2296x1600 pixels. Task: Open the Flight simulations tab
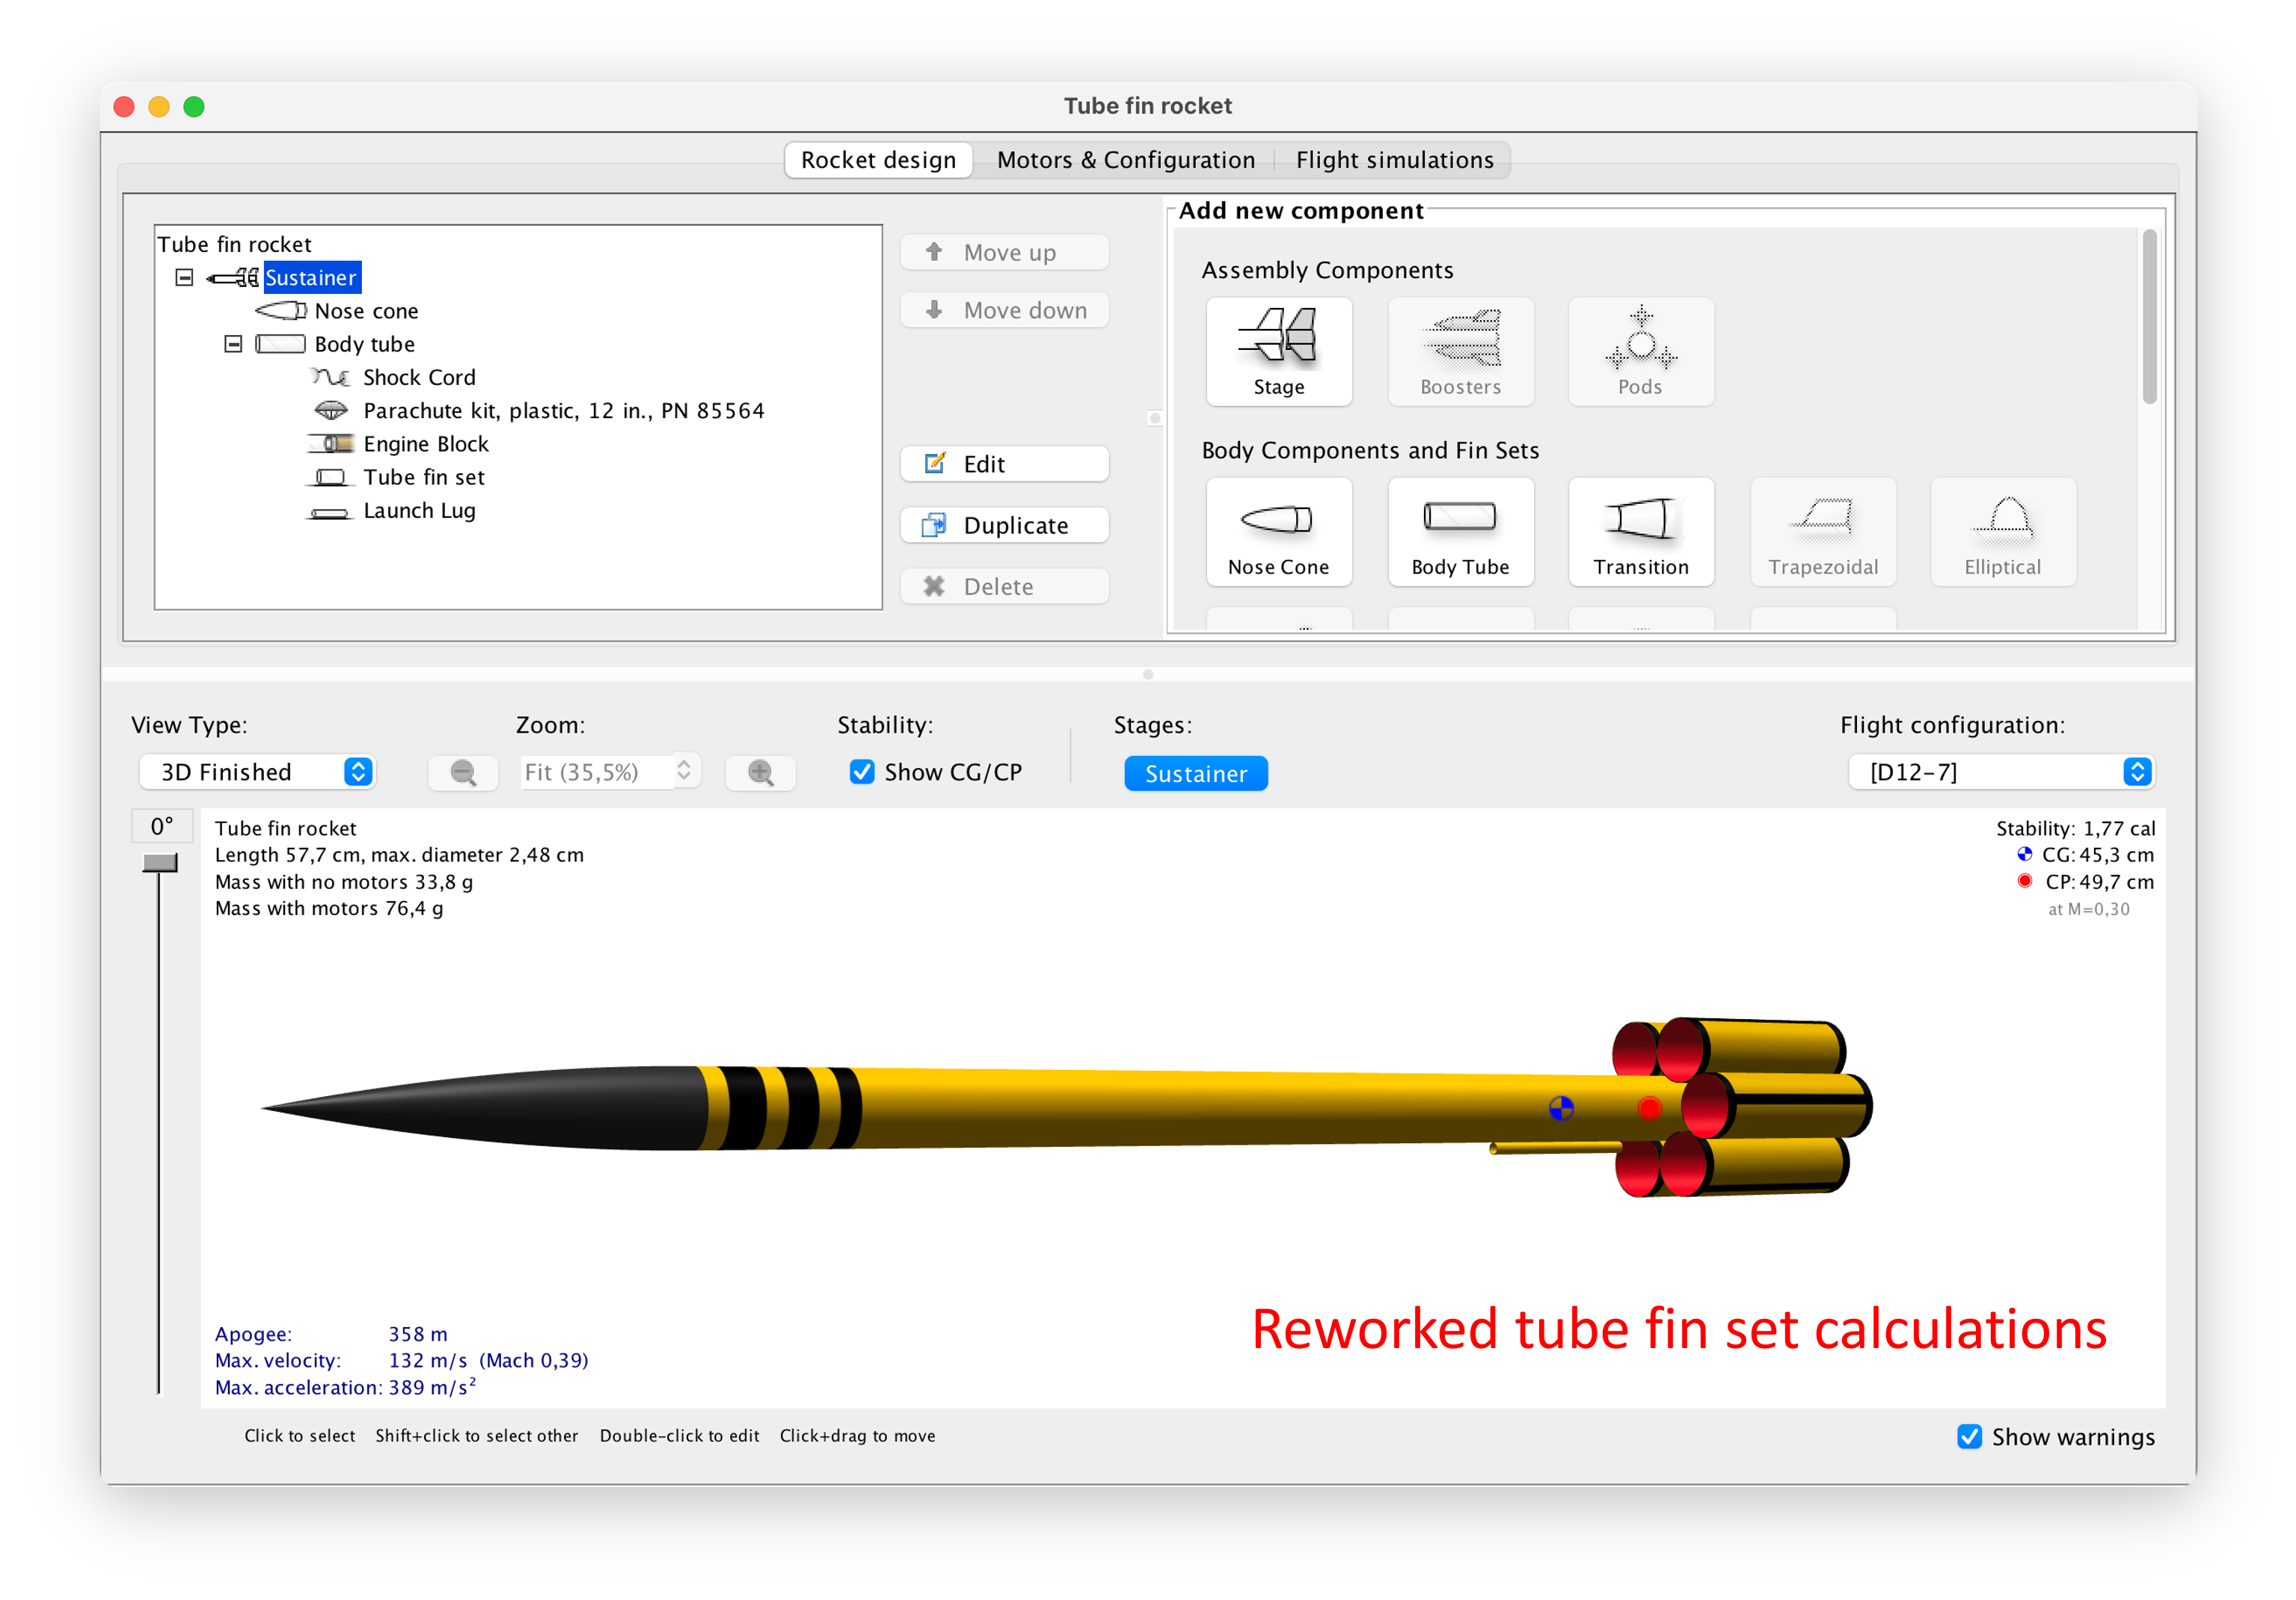(x=1394, y=160)
